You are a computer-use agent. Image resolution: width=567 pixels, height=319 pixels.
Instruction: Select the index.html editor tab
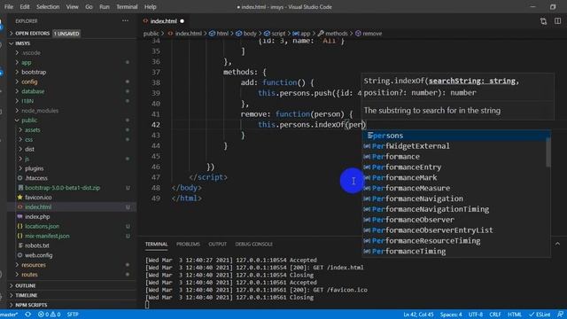click(x=163, y=21)
